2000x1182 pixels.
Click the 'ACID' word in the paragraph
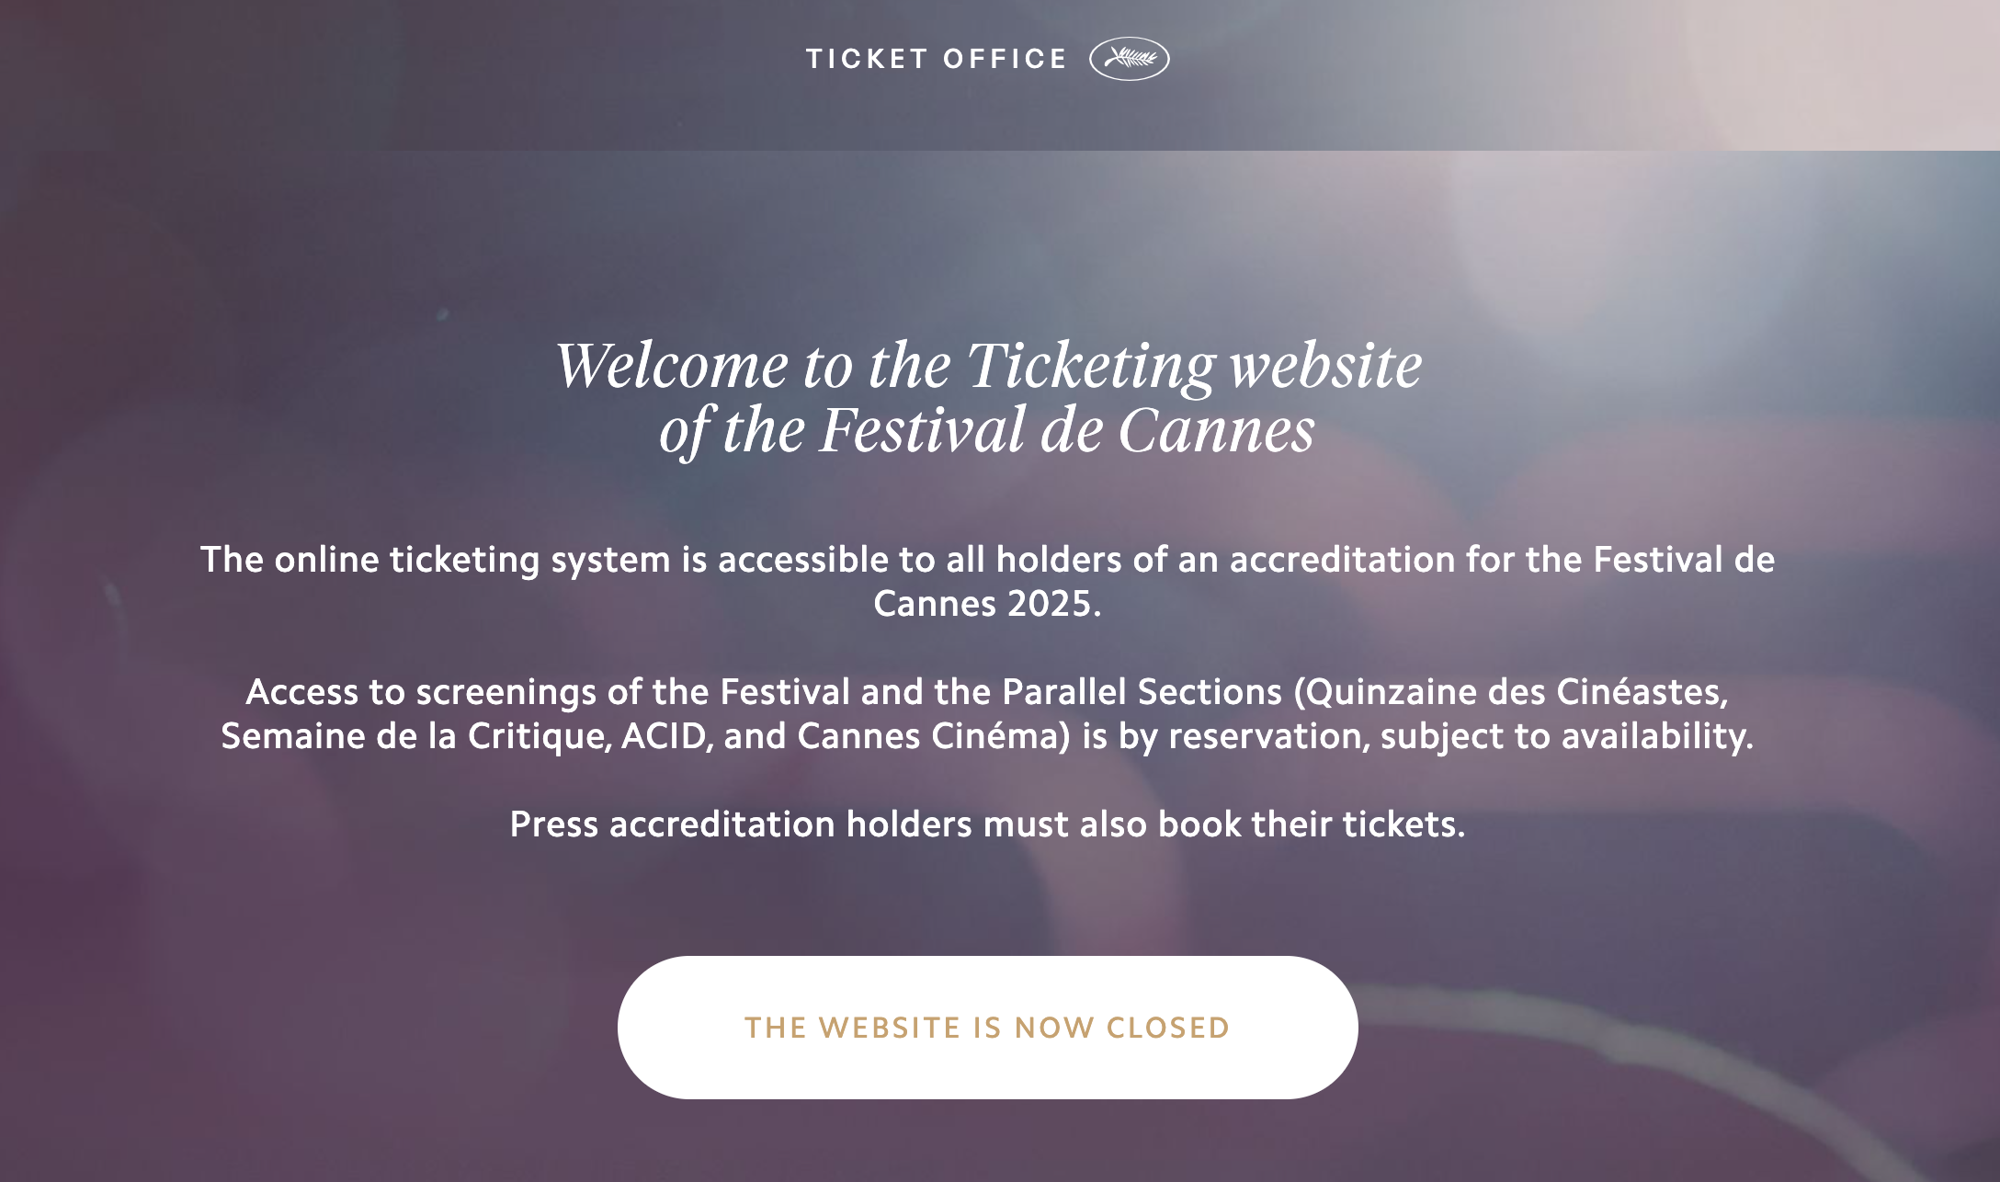pos(663,736)
